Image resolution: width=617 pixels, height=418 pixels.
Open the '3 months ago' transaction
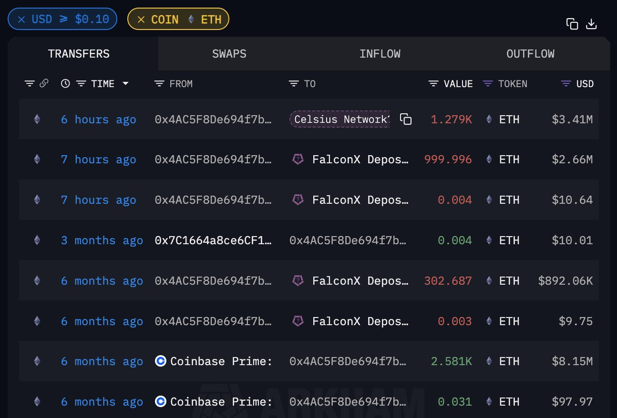click(x=102, y=240)
